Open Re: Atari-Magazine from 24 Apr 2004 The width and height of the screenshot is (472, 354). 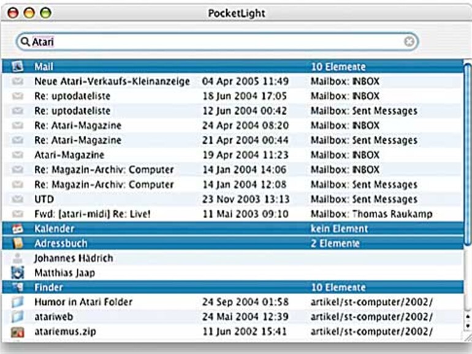(x=78, y=125)
